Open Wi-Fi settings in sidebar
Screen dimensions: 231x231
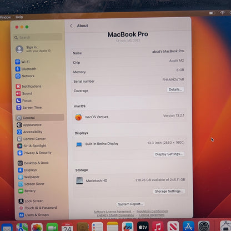click(22, 62)
